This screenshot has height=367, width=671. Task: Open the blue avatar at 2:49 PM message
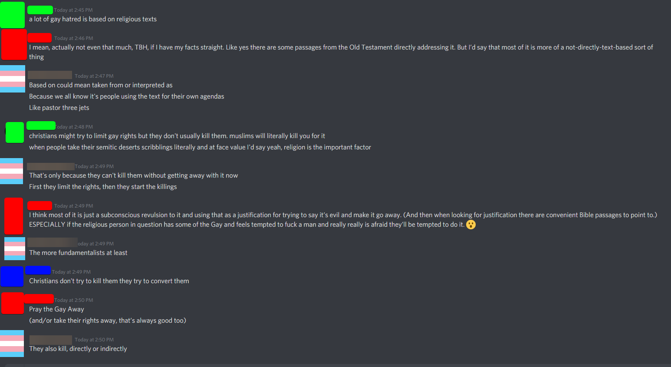coord(12,276)
